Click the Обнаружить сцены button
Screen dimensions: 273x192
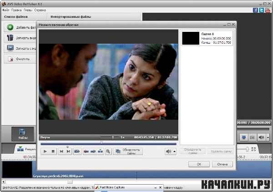(128, 152)
